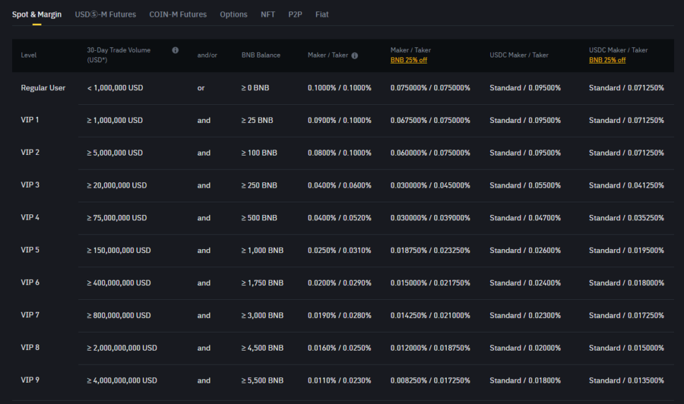Click VIP 3 trade volume ≥ 20,000,000 USD
Image resolution: width=684 pixels, height=404 pixels.
coord(117,186)
